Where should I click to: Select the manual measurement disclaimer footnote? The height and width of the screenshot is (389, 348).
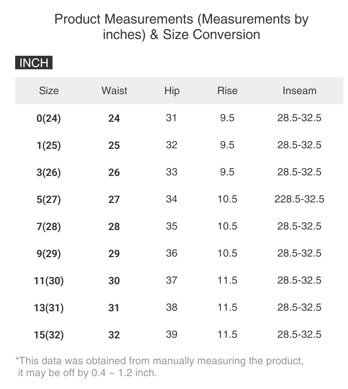(159, 367)
